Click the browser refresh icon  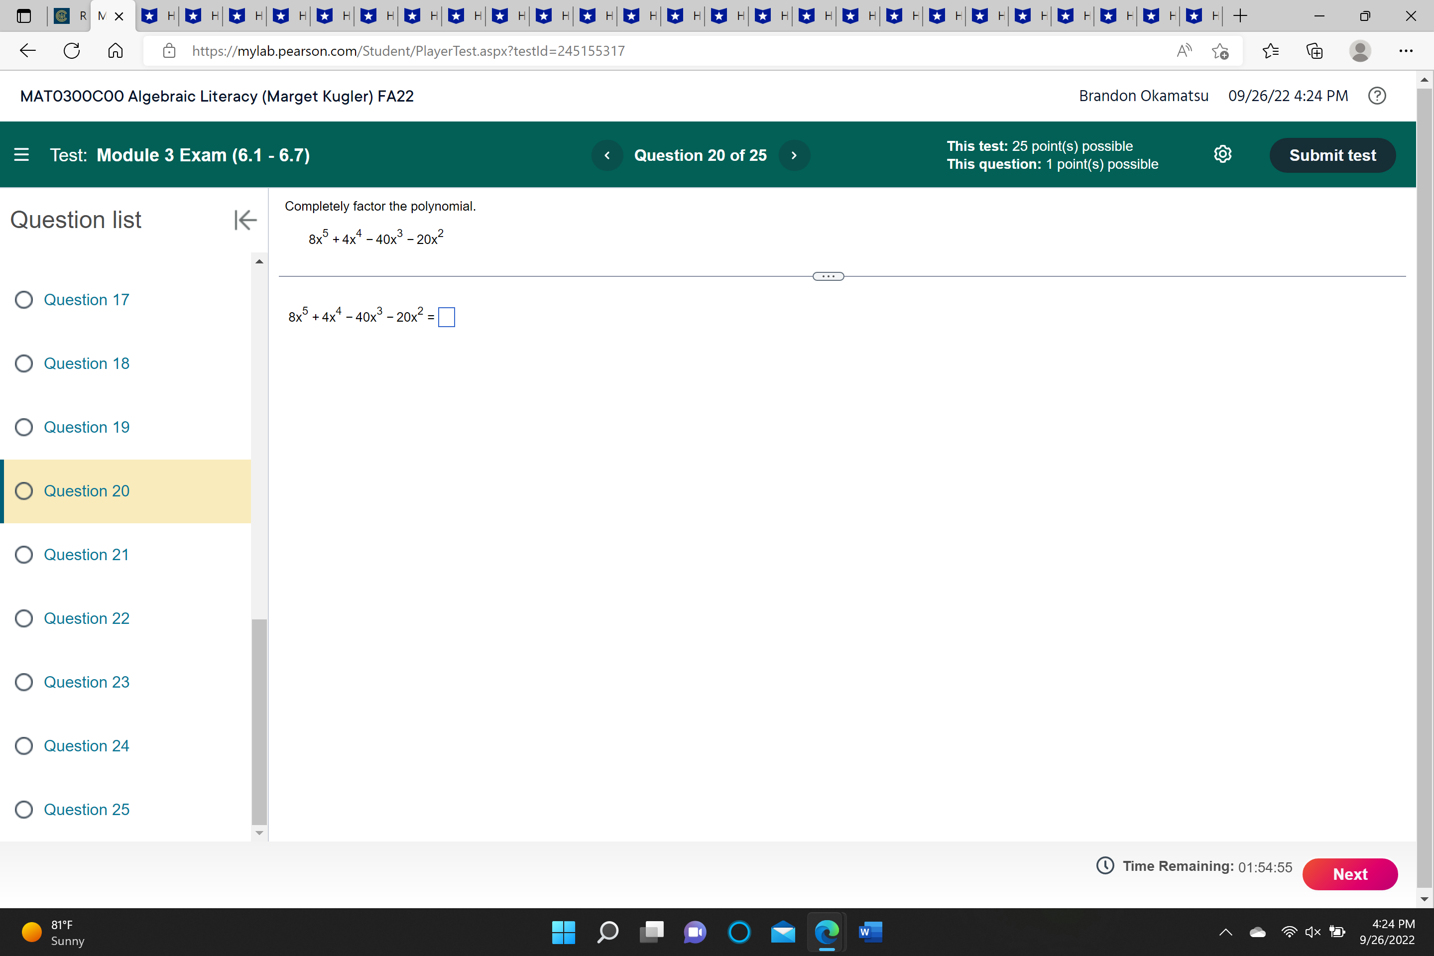click(x=72, y=51)
